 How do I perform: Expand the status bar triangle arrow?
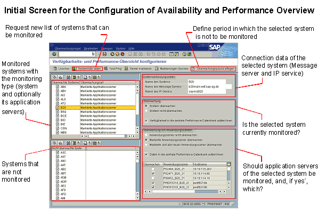[x=180, y=204]
